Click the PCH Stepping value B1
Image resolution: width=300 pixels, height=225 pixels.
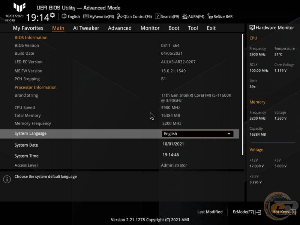pos(163,79)
